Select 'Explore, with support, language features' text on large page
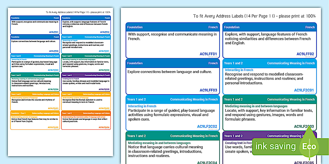The image size is (329, 164). click(268, 39)
